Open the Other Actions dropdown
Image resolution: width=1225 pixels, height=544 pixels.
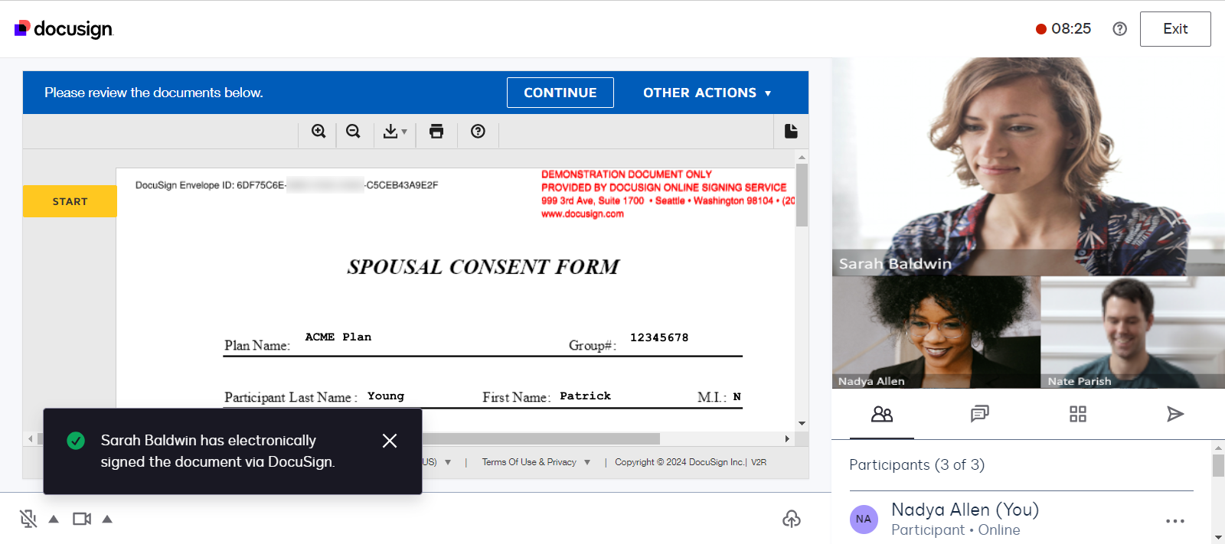pos(707,93)
